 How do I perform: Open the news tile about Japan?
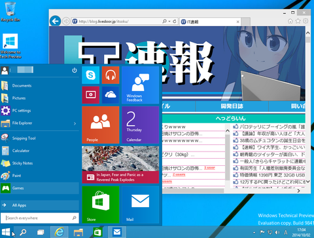[120, 165]
